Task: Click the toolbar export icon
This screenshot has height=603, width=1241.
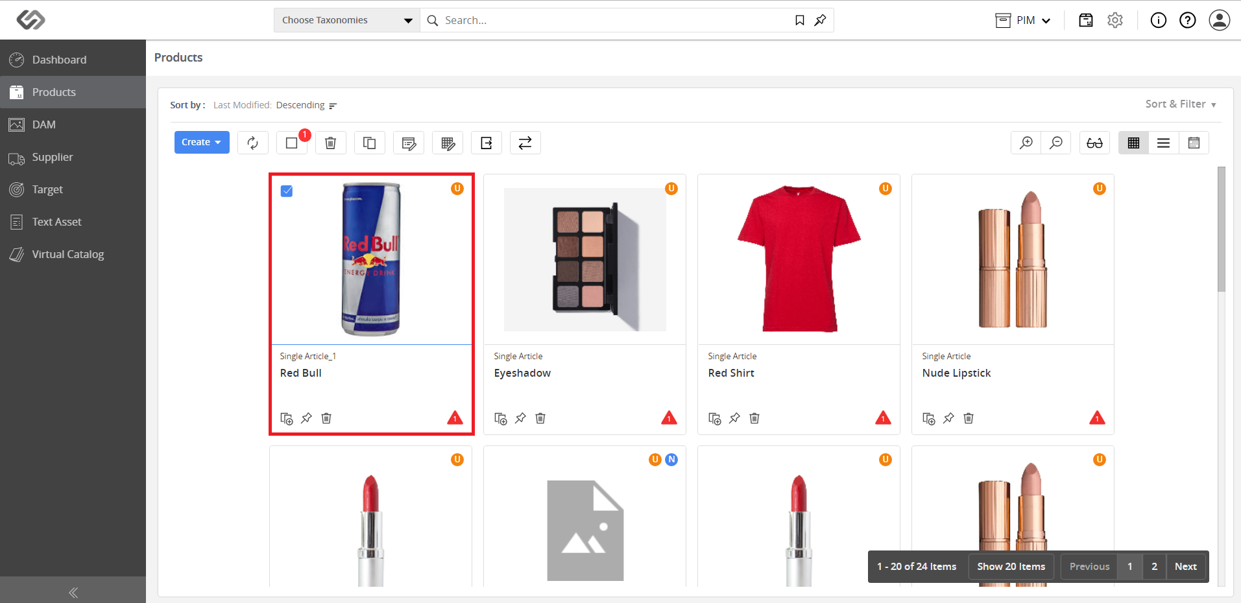Action: (x=487, y=143)
